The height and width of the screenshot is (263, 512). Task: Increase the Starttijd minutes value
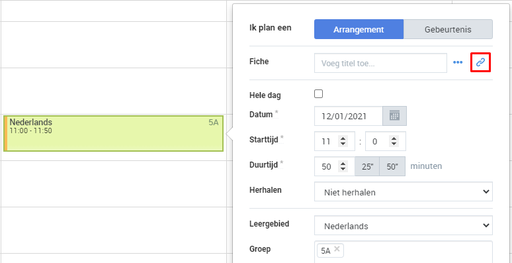(394, 138)
